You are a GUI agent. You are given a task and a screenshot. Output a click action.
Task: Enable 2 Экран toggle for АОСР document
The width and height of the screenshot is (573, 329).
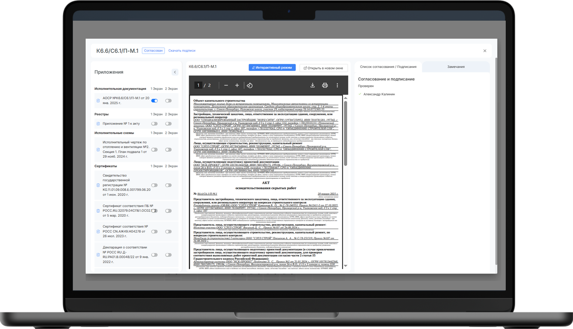tap(168, 101)
